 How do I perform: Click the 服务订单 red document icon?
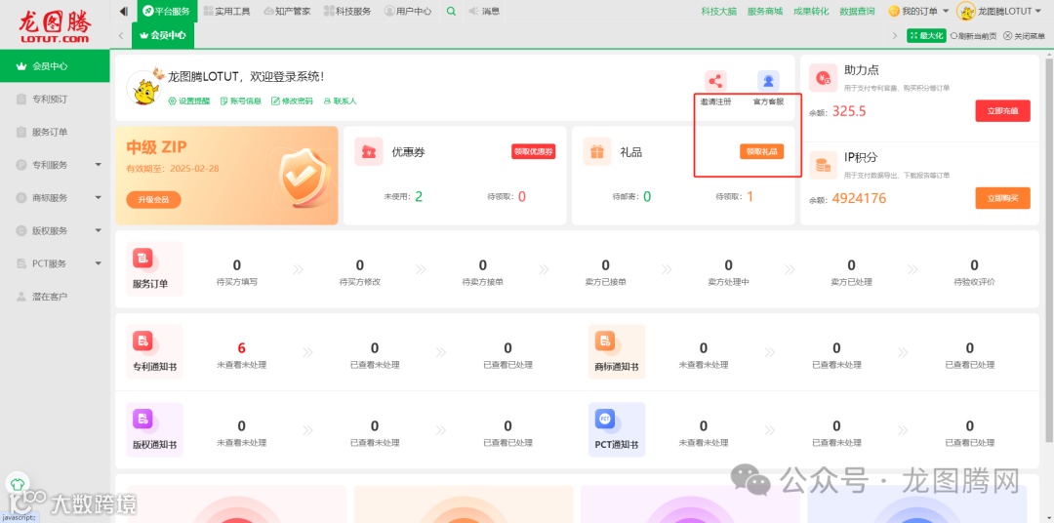pyautogui.click(x=142, y=258)
